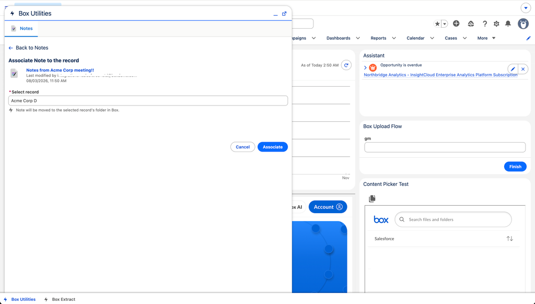Toggle sort order arrows in content picker
Viewport: 535px width, 304px height.
(509, 239)
